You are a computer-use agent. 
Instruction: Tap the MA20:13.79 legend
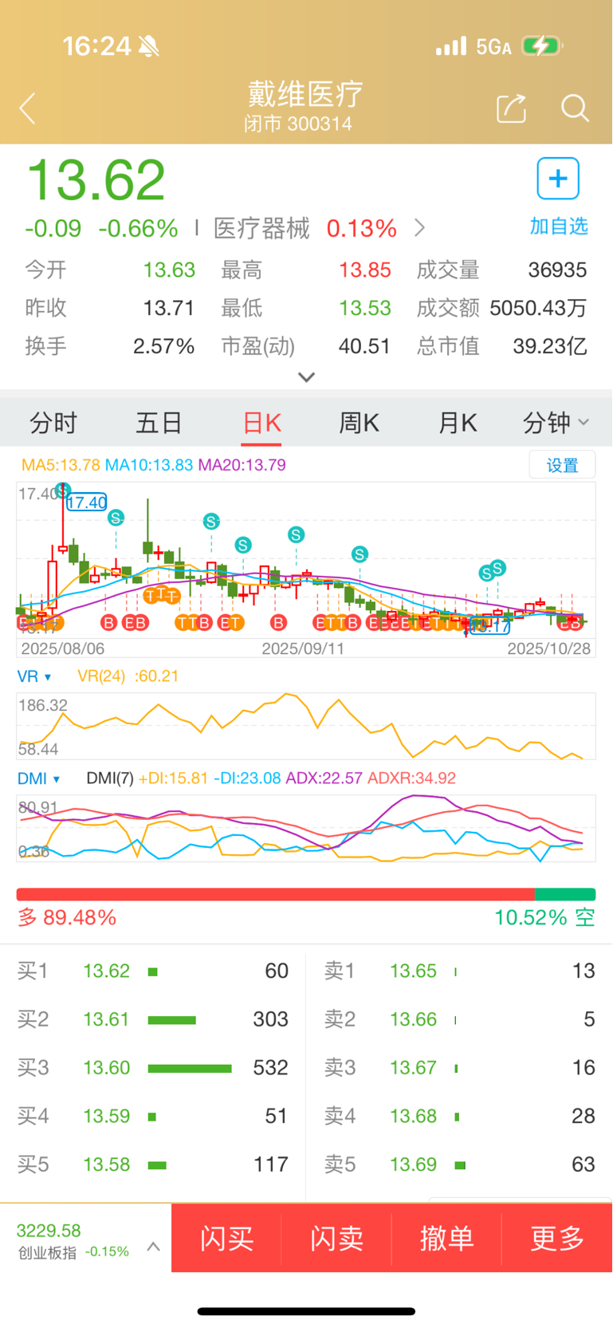coord(242,465)
